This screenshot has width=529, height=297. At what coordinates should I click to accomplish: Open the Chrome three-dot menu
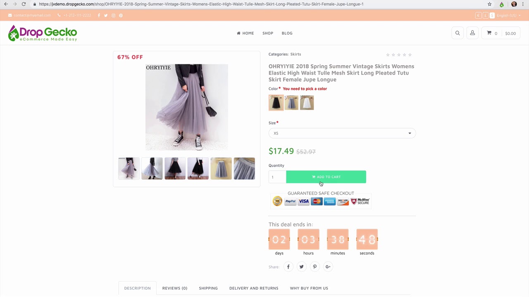pyautogui.click(x=524, y=4)
